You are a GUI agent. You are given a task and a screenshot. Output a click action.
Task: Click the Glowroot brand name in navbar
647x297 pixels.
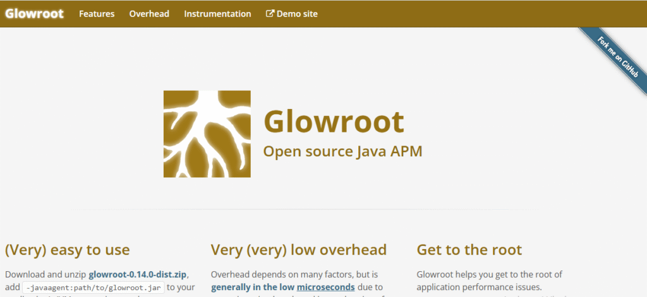[x=34, y=13]
